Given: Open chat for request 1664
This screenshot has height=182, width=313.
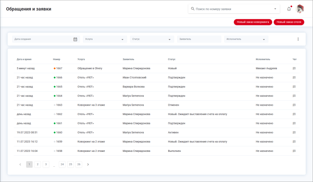Looking at the screenshot, I should coord(294,96).
